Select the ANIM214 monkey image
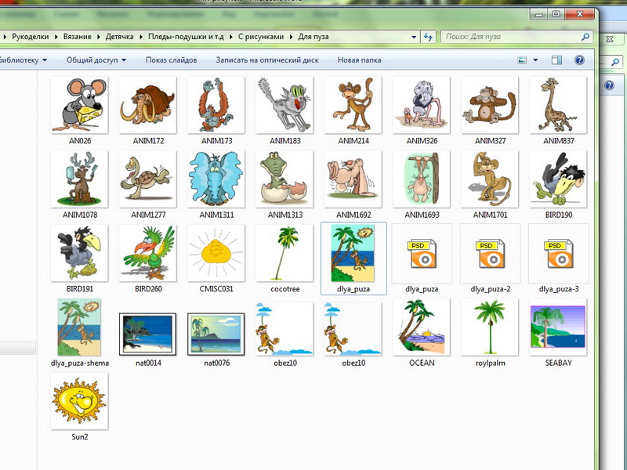 tap(353, 105)
